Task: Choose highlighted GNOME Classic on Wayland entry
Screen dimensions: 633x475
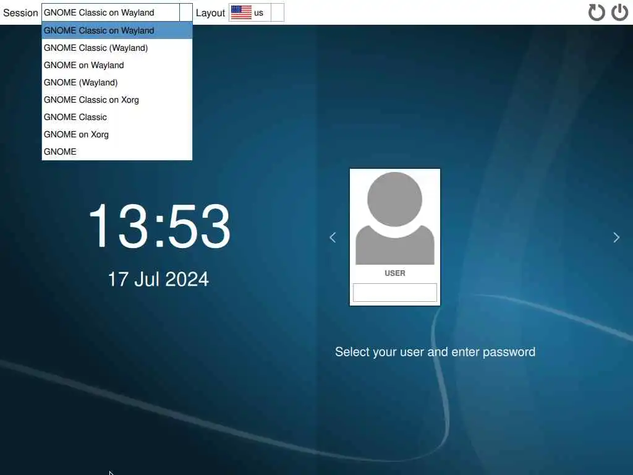Action: coord(117,30)
